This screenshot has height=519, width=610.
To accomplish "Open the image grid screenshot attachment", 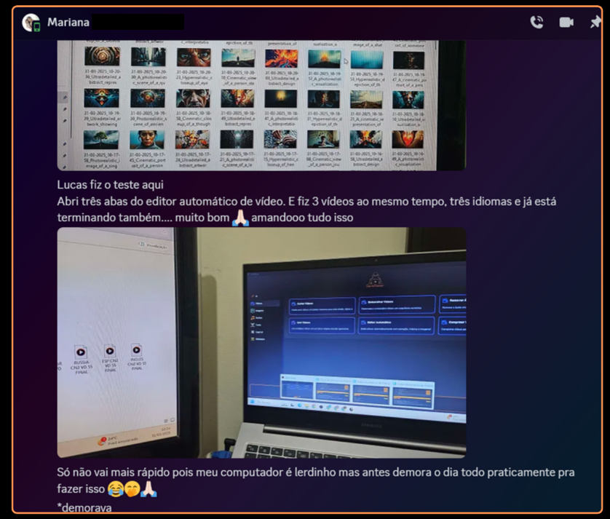I will (x=261, y=105).
